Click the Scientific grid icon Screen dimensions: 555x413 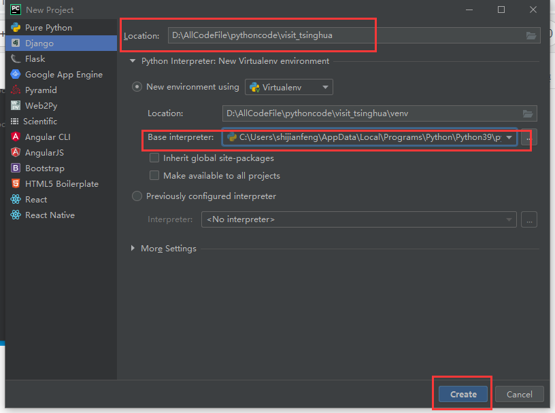click(x=14, y=122)
